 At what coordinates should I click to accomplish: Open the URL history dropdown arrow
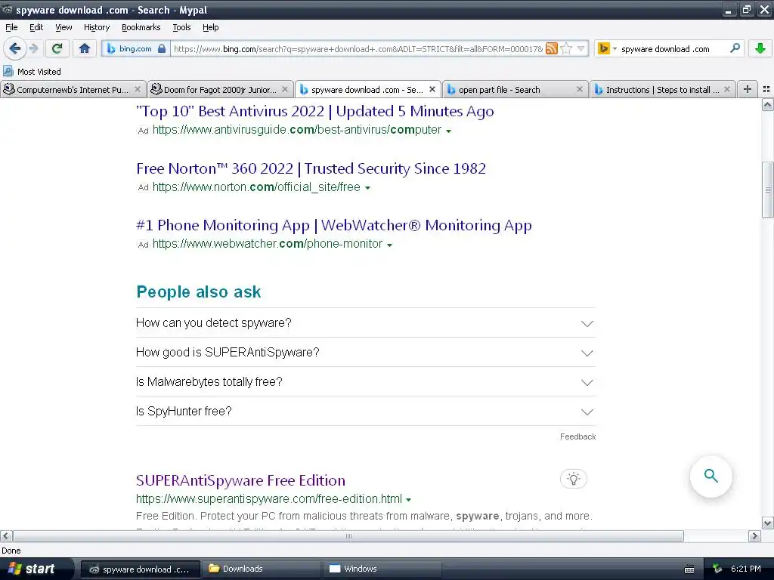pos(581,48)
